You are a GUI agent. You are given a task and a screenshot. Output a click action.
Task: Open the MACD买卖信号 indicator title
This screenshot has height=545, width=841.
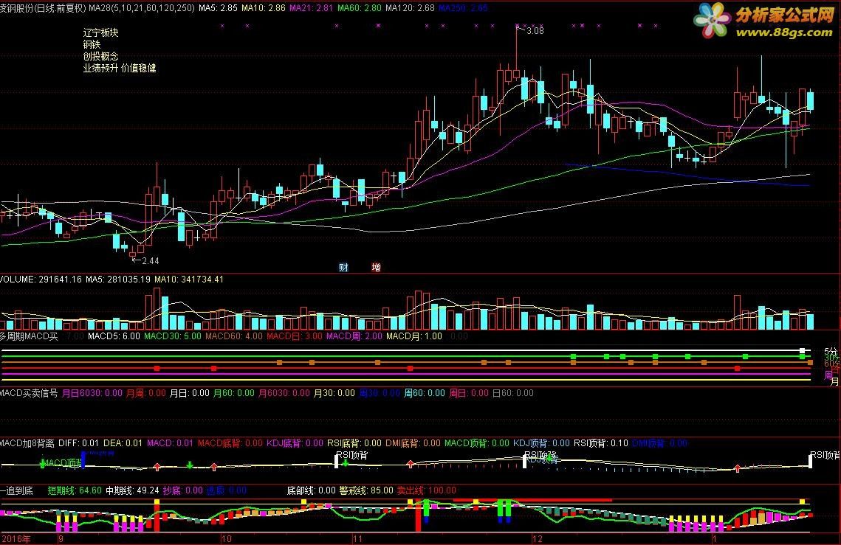[29, 393]
